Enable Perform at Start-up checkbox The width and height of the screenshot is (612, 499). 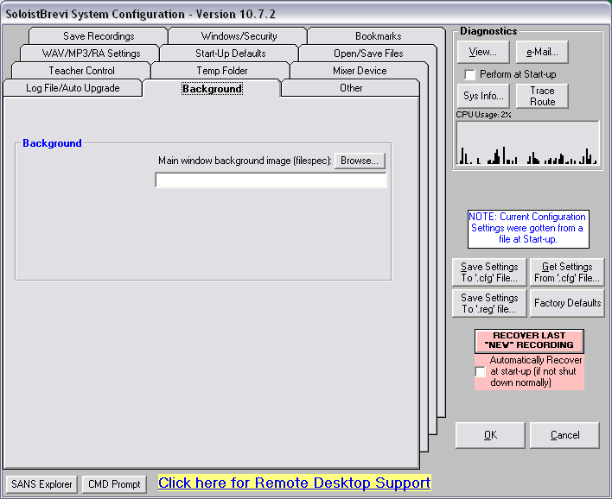coord(470,75)
